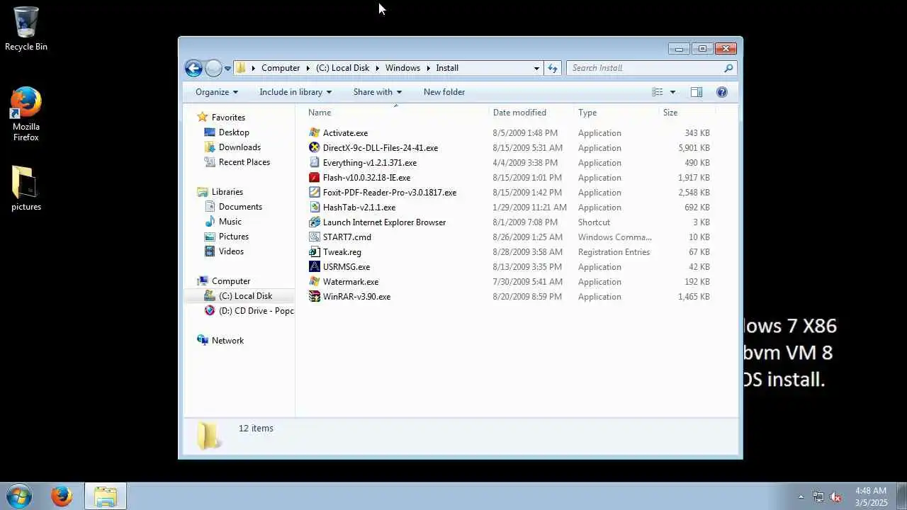Open the recent pages dropdown arrow

click(227, 69)
